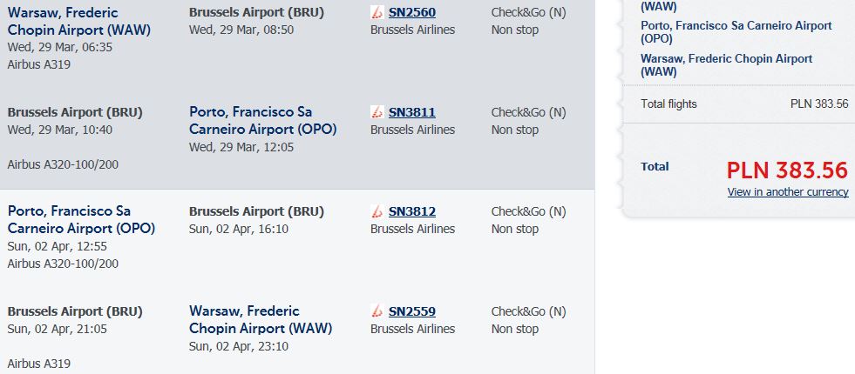Open flight SN2559 details link
Image resolution: width=855 pixels, height=374 pixels.
[411, 311]
